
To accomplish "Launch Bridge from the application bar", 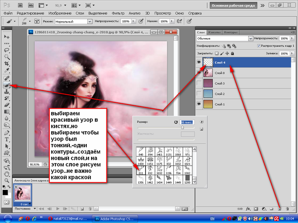I will (20, 5).
